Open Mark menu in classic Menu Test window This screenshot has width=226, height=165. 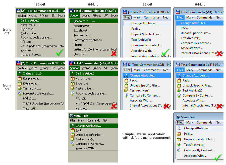pos(81,121)
